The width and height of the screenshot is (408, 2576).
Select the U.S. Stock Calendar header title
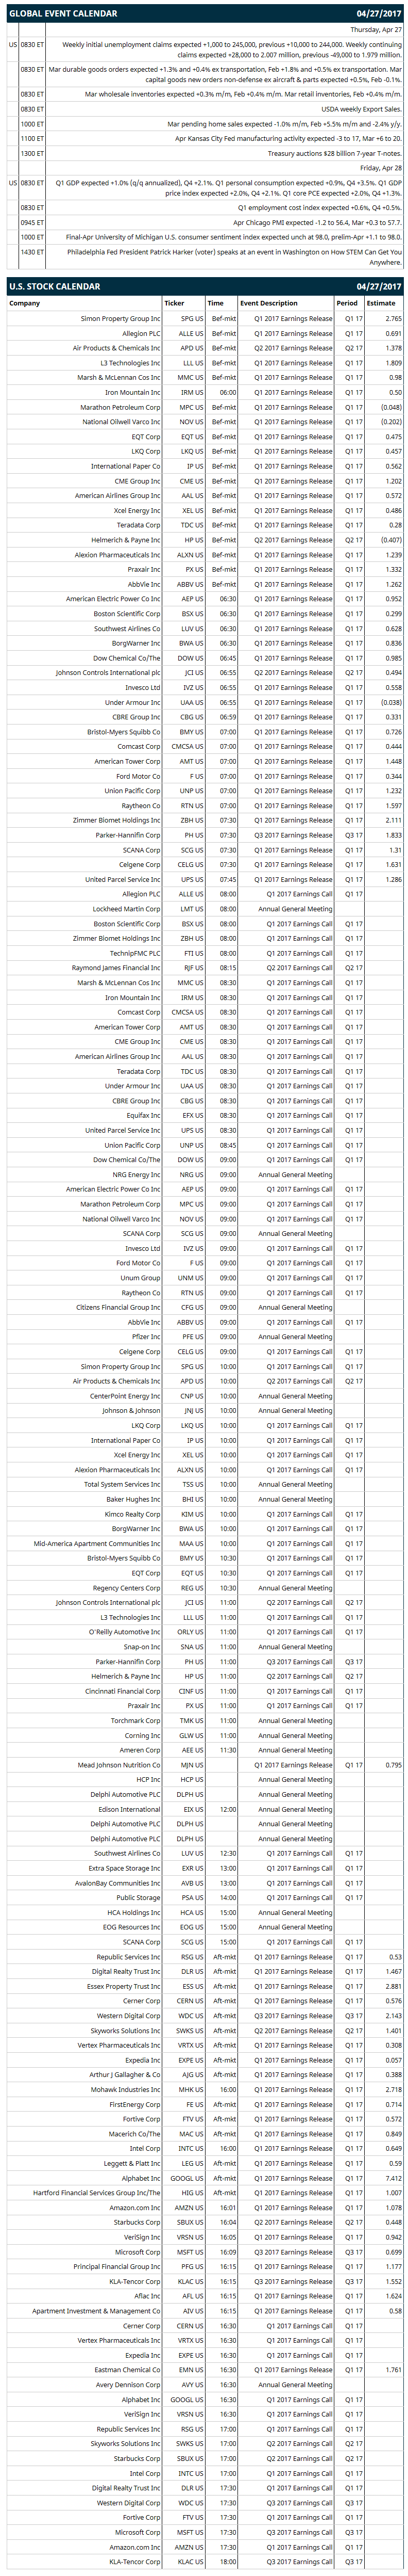click(x=55, y=286)
